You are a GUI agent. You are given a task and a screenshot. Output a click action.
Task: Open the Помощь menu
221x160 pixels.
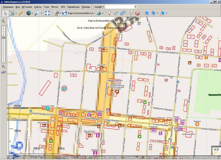[86, 7]
